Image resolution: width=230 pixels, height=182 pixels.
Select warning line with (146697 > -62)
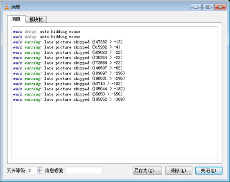(x=68, y=68)
